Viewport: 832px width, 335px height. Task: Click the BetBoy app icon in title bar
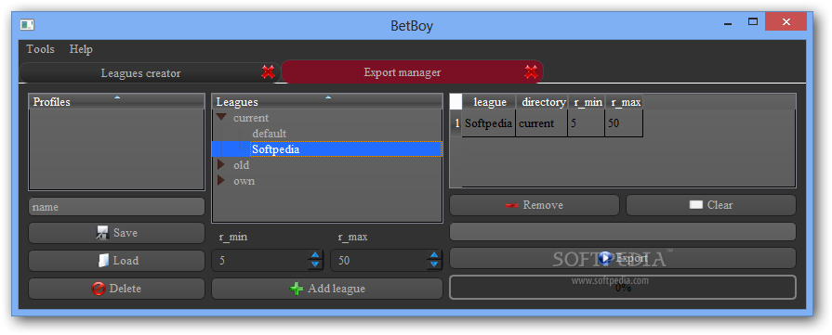(27, 24)
